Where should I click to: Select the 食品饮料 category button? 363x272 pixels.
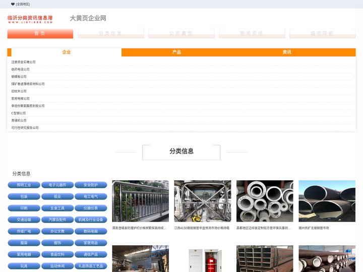57,254
